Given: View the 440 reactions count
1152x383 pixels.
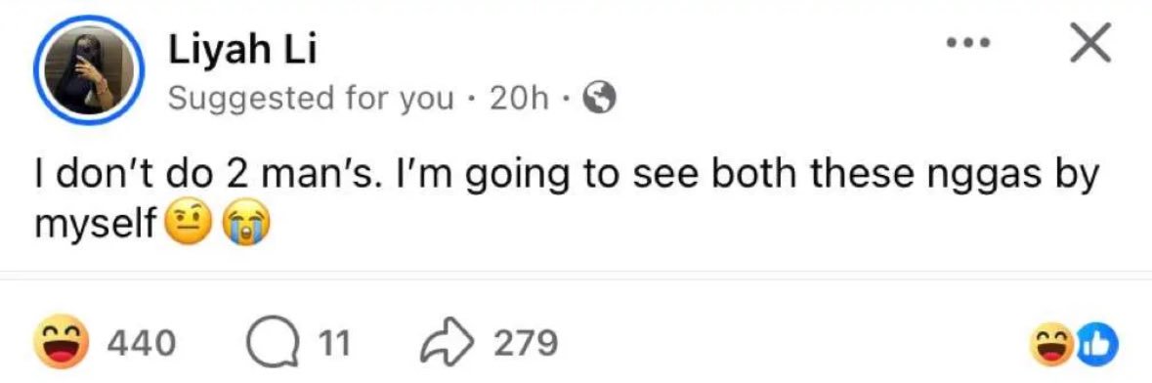Looking at the screenshot, I should [x=141, y=343].
